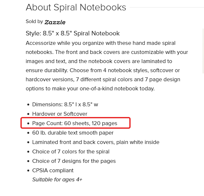Click the Zazzle logo next to Sold by
This screenshot has height=196, width=204.
55,22
